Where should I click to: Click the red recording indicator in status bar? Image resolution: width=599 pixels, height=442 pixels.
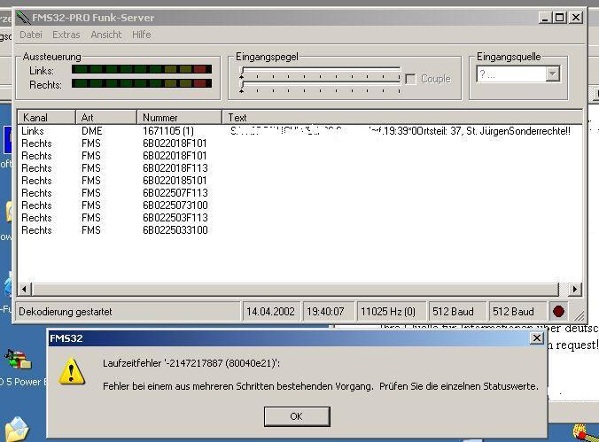pyautogui.click(x=558, y=312)
